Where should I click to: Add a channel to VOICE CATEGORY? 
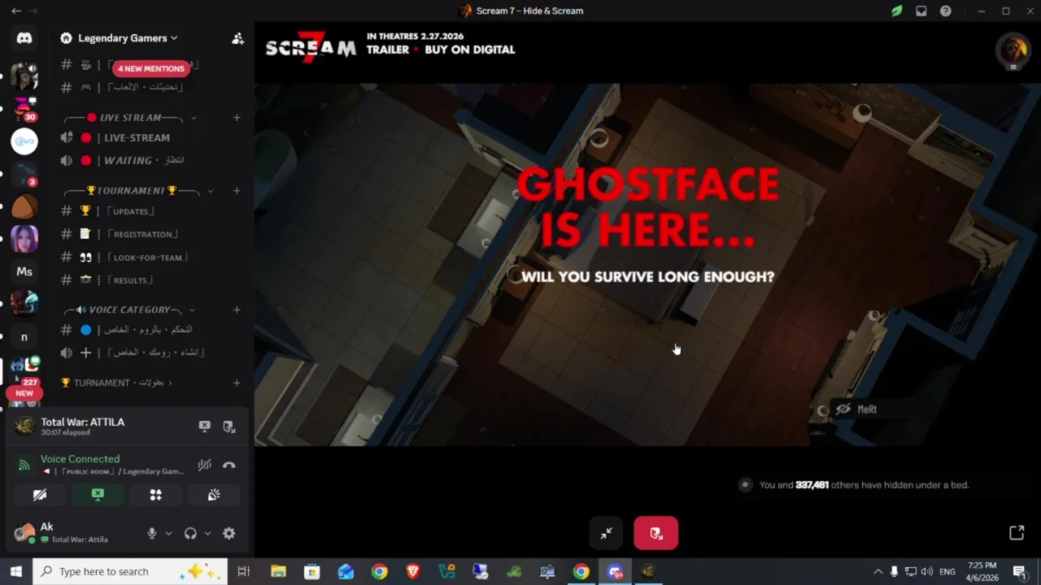point(237,310)
